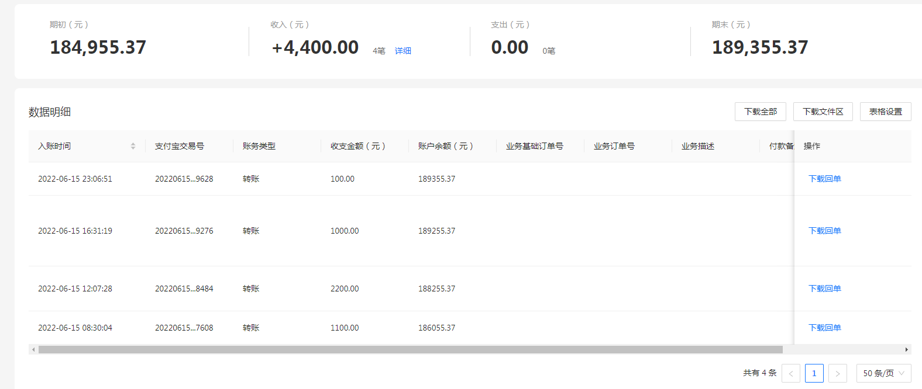Click 转账 in the 23:06:51 row

[251, 179]
